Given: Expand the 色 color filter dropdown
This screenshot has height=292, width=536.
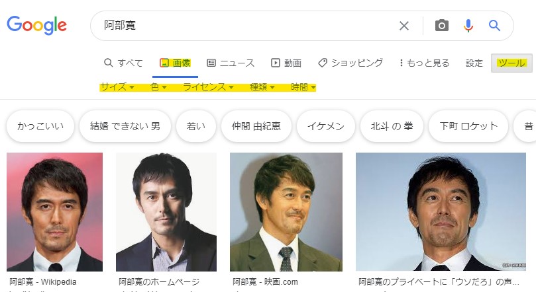Looking at the screenshot, I should [158, 87].
